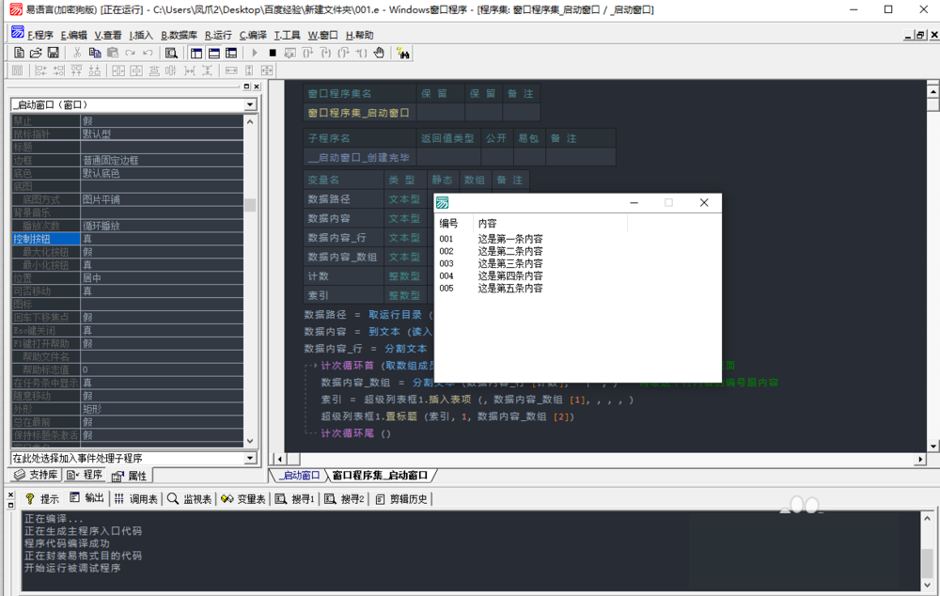940x596 pixels.
Task: Toggle the combined panels layout icon
Action: point(231,53)
